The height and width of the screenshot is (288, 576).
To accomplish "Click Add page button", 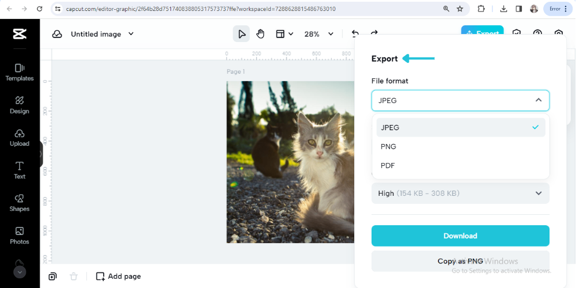I will [118, 276].
